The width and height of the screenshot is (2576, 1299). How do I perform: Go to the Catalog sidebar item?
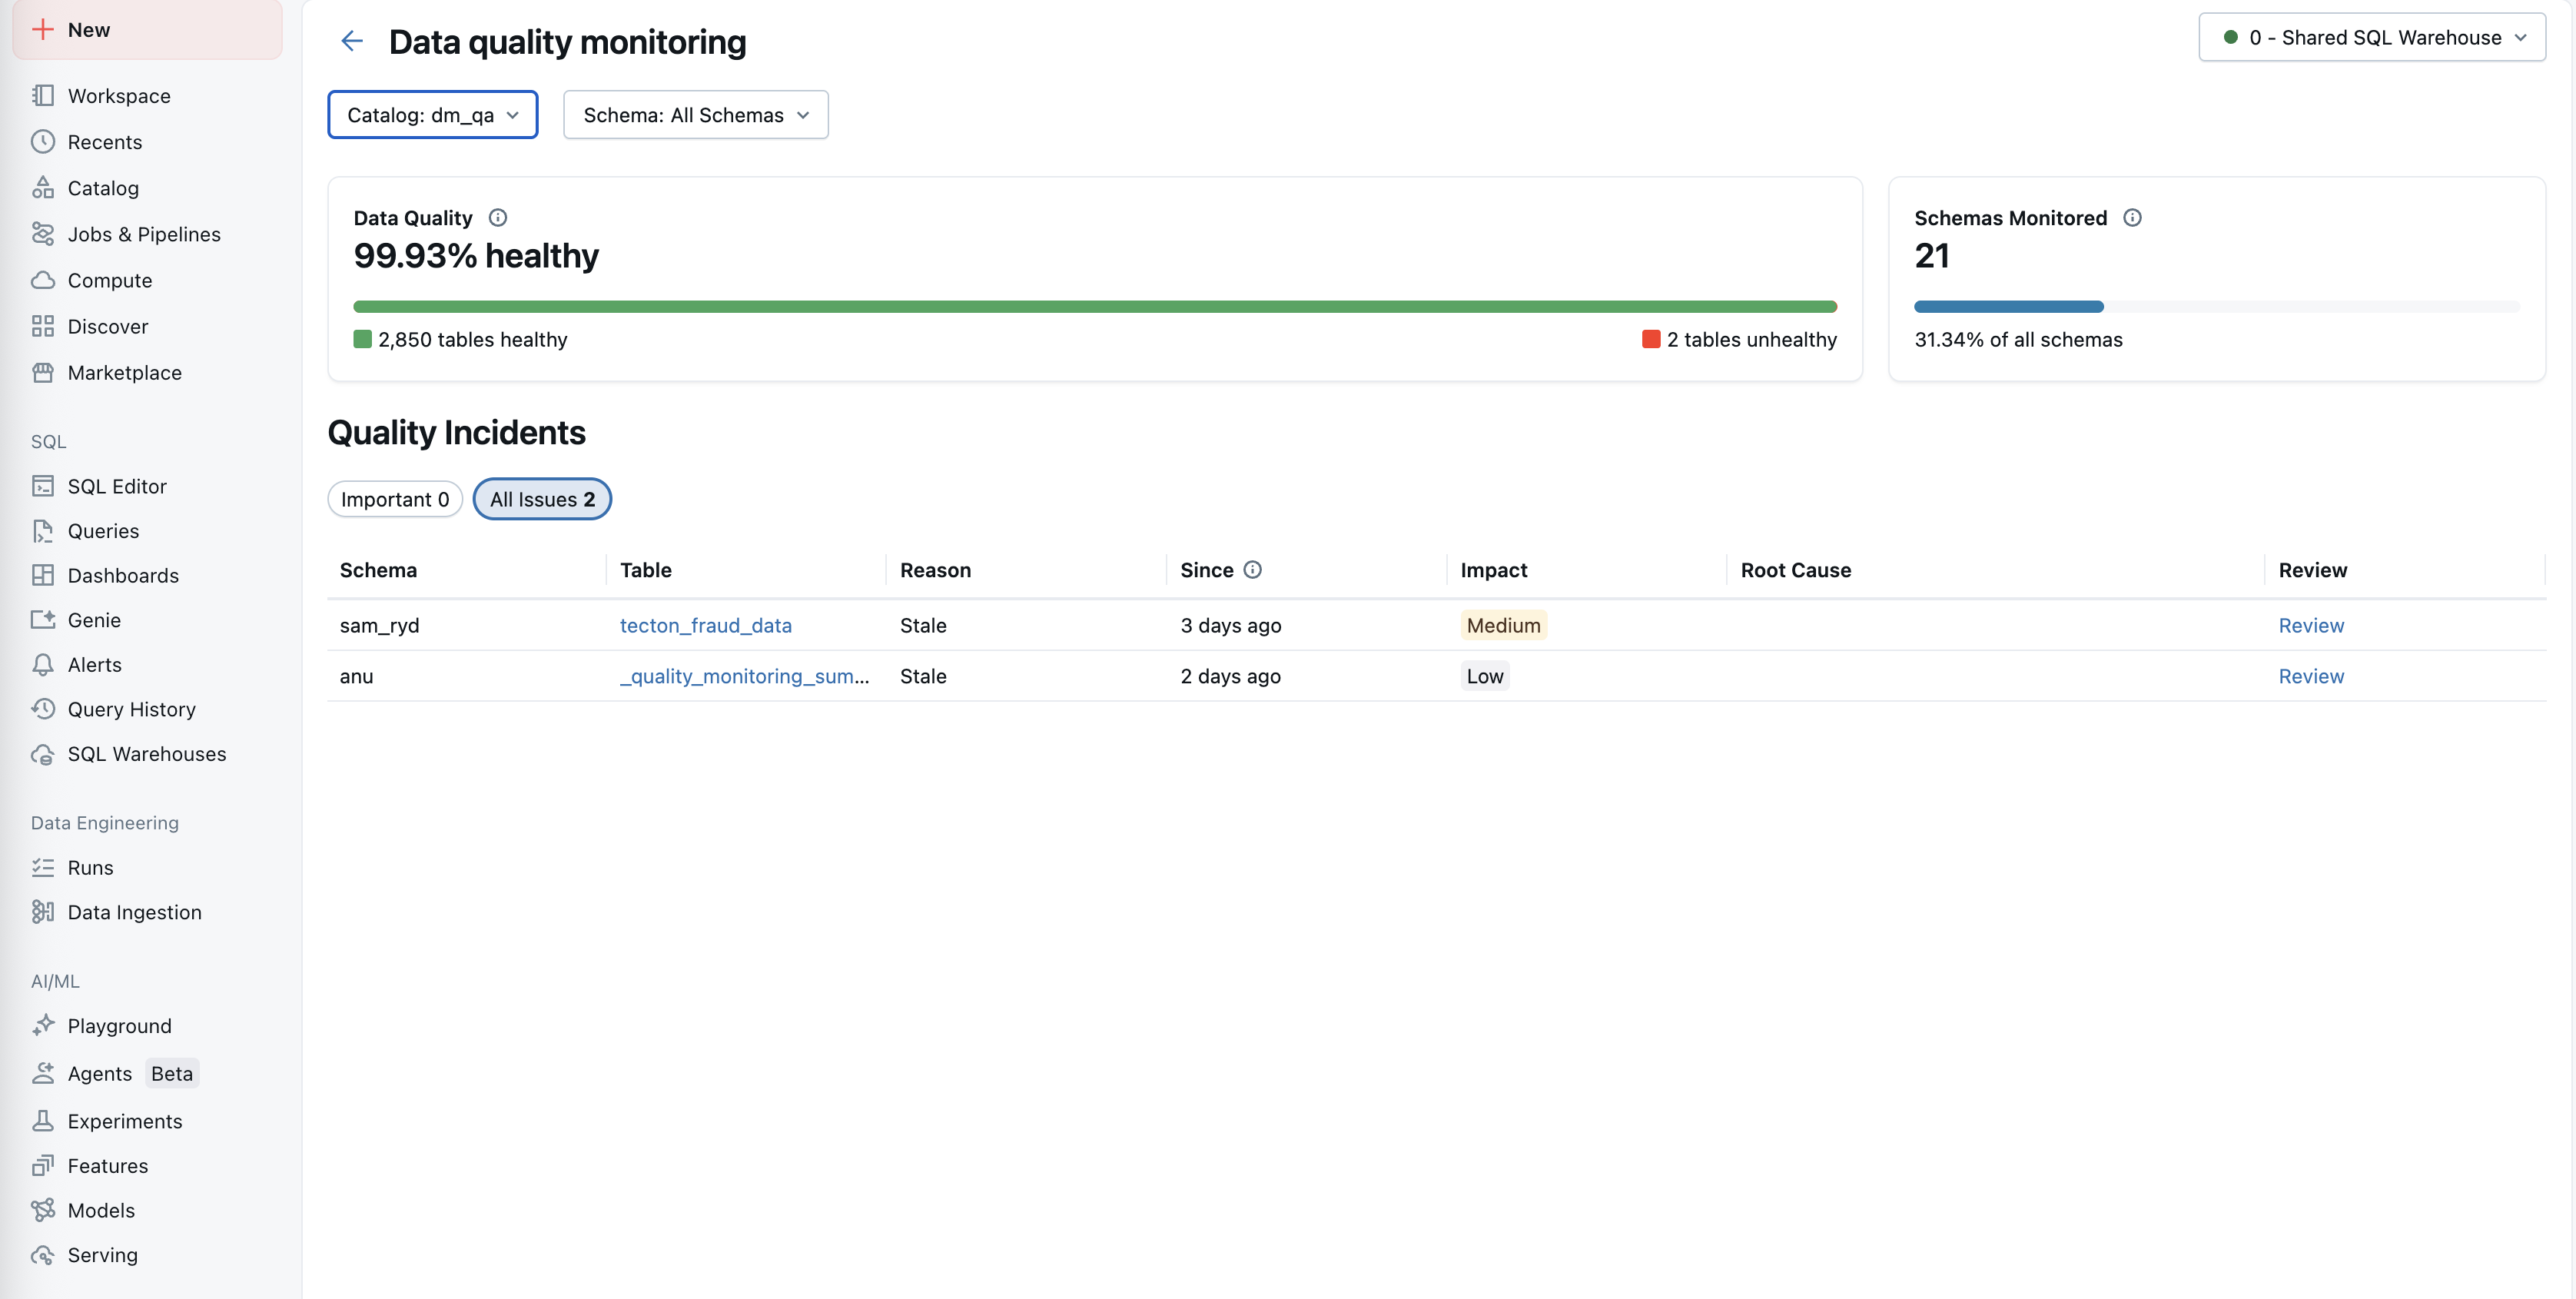103,188
